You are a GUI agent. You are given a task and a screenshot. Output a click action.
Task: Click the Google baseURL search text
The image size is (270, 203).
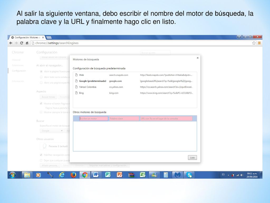166,81
